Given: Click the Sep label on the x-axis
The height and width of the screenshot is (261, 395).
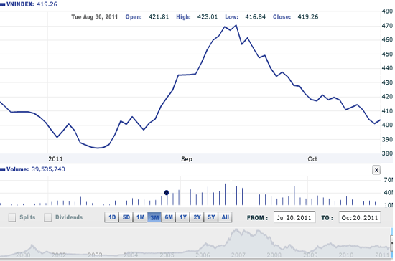Looking at the screenshot, I should coord(187,159).
